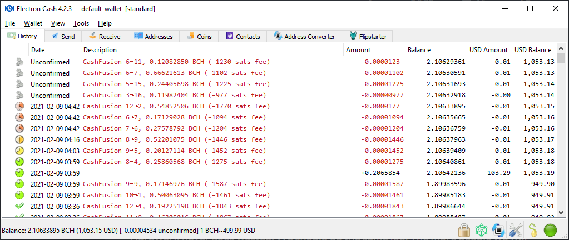Select the description 'CashFusion 6→11, 0.12082850 BCH' transaction

(x=176, y=62)
